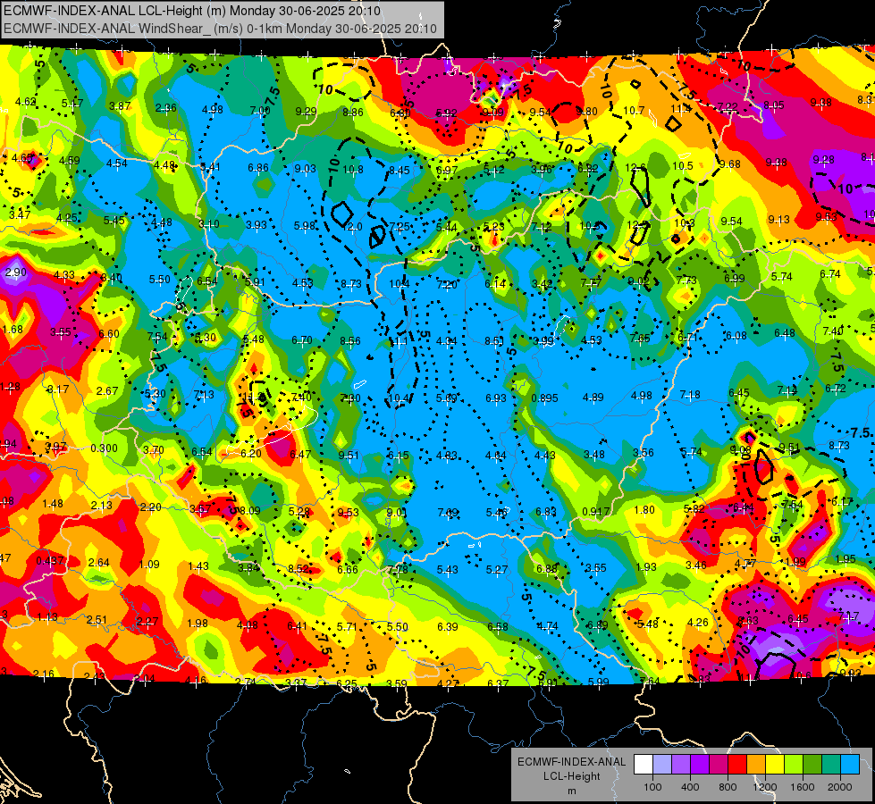Click the map value 2.67
Image resolution: width=875 pixels, height=804 pixels.
107,390
